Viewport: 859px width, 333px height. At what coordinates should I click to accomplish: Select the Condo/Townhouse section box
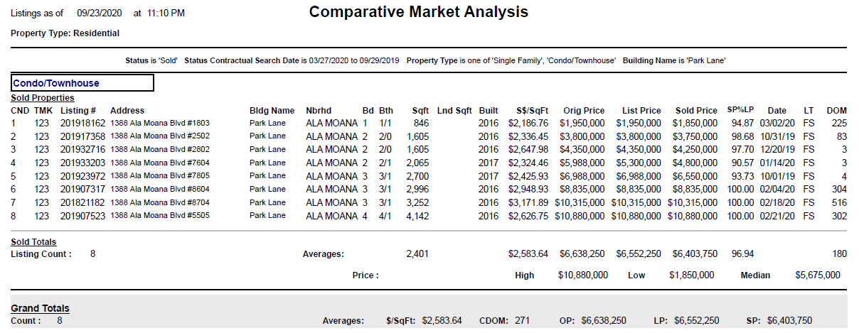(x=82, y=83)
